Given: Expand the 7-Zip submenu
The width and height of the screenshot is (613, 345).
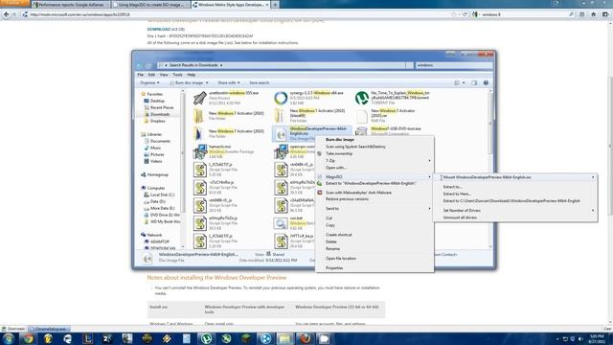Looking at the screenshot, I should pyautogui.click(x=429, y=161).
